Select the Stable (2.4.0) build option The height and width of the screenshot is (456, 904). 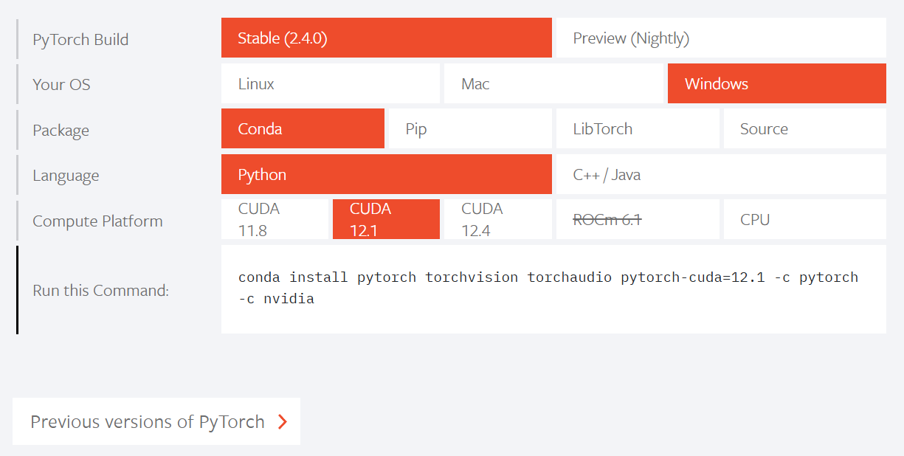point(386,38)
